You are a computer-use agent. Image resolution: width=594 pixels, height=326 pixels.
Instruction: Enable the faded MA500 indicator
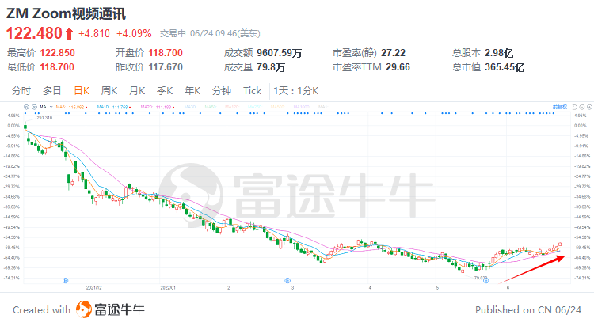pos(278,107)
